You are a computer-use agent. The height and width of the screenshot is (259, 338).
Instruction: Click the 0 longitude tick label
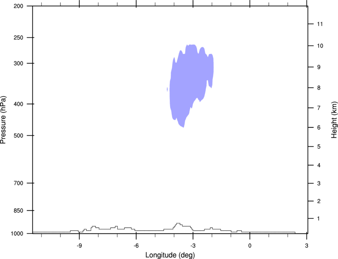(x=250, y=245)
